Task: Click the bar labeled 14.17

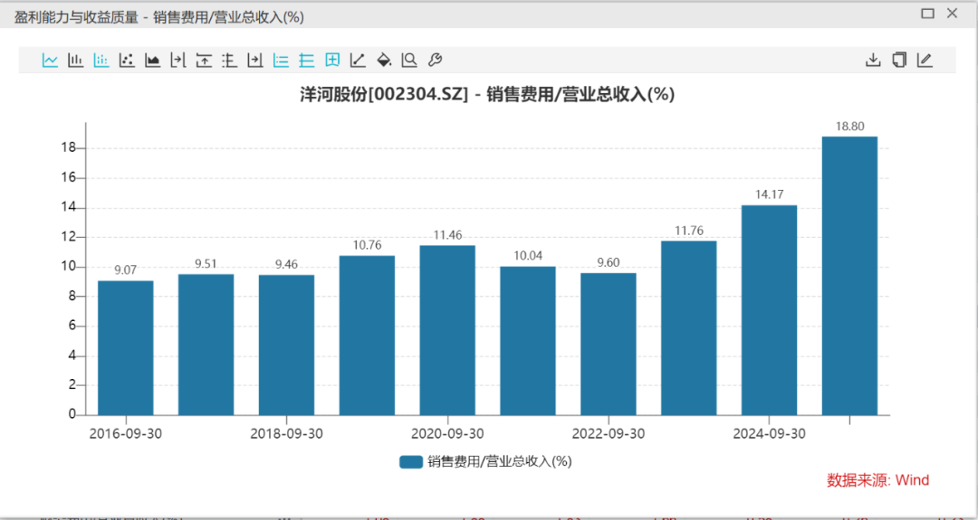Action: [769, 310]
